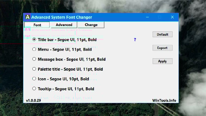Choose the Menu font radio button

coord(34,49)
